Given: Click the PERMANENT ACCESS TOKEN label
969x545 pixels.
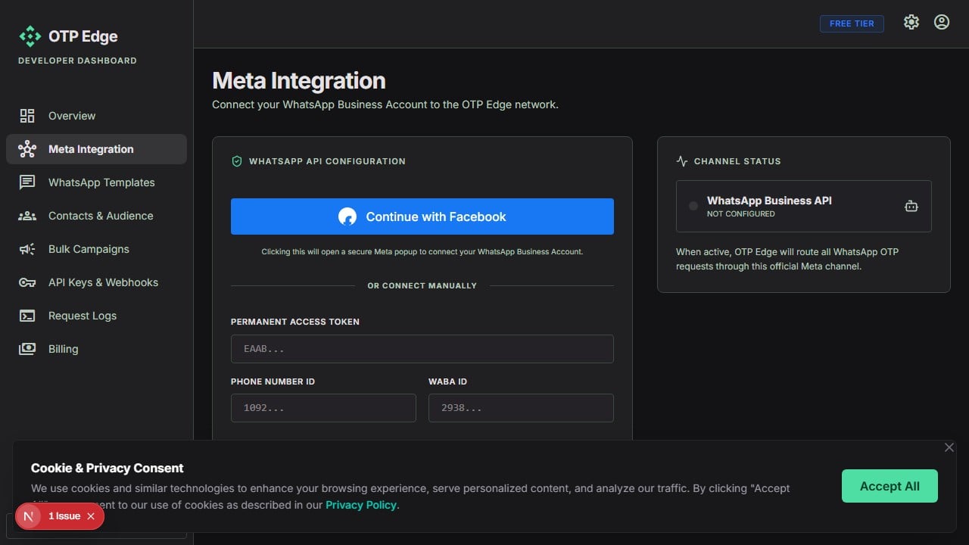Looking at the screenshot, I should (295, 322).
